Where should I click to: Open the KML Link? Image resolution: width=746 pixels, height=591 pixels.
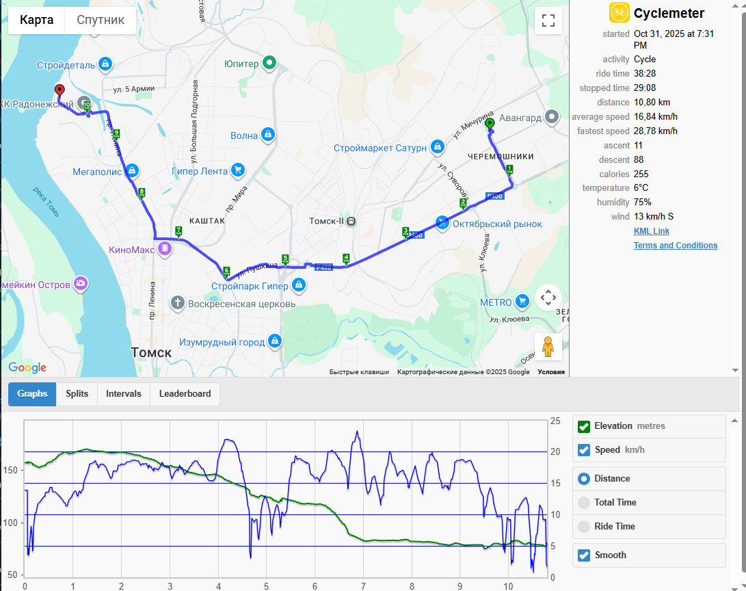click(652, 231)
